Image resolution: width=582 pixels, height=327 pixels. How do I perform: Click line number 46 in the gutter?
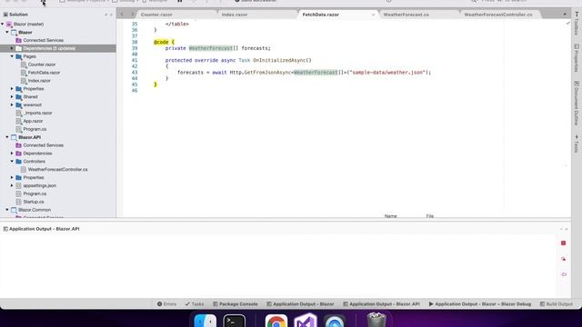pyautogui.click(x=135, y=91)
